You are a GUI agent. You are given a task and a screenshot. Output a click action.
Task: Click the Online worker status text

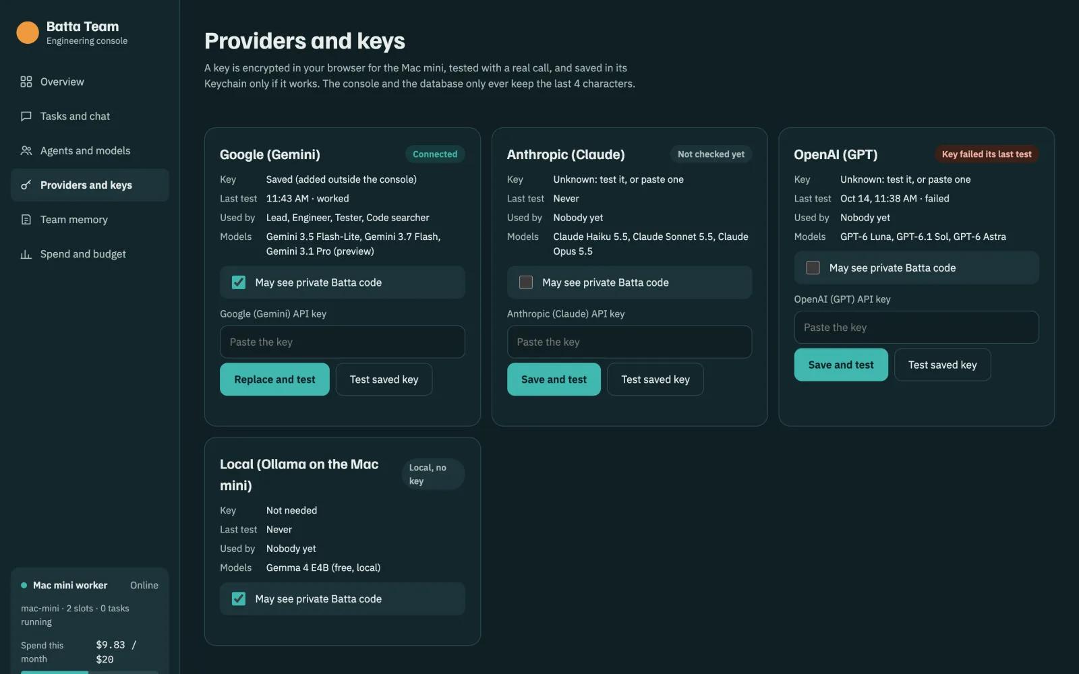click(x=144, y=585)
